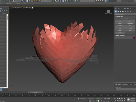136x102 pixels.
Task: Open the Display command panel tab
Action: click(128, 8)
